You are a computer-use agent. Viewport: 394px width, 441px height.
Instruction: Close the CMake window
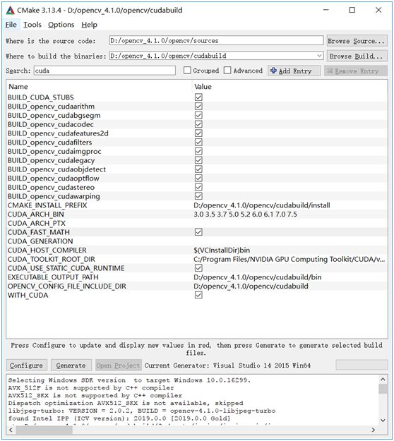[x=378, y=10]
